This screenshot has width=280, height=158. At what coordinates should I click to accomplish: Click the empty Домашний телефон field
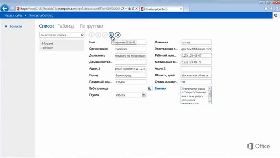(x=130, y=62)
